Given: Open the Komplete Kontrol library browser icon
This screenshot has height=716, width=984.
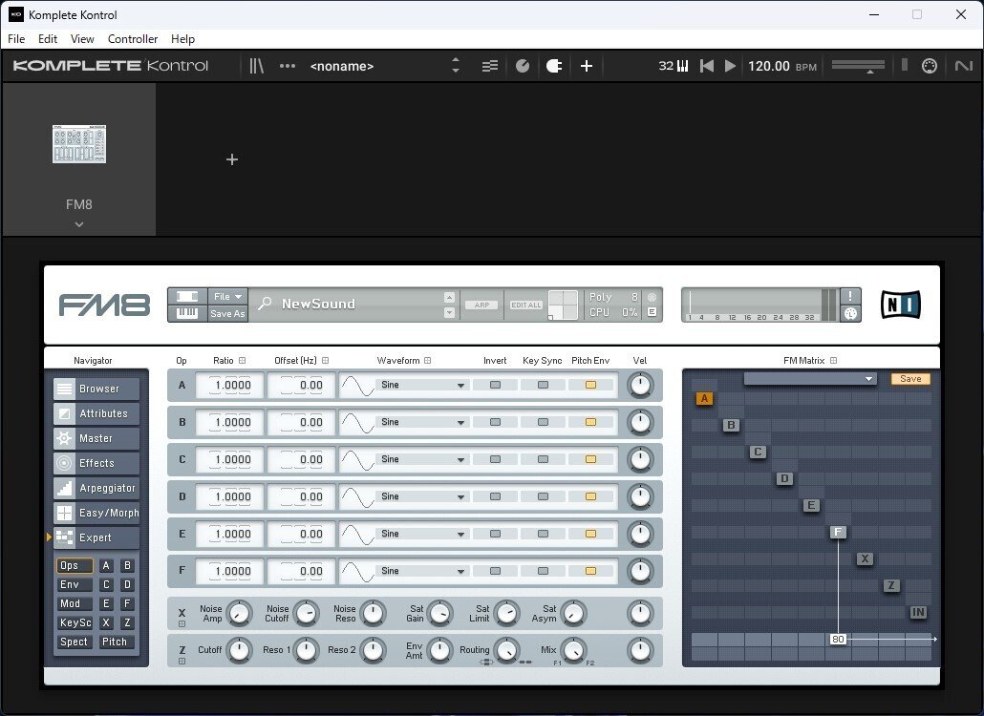Looking at the screenshot, I should pyautogui.click(x=255, y=66).
